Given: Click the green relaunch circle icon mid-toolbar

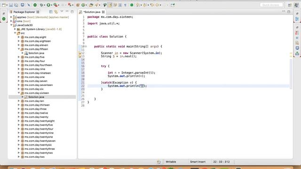Looking at the screenshot, I should click(x=132, y=5).
